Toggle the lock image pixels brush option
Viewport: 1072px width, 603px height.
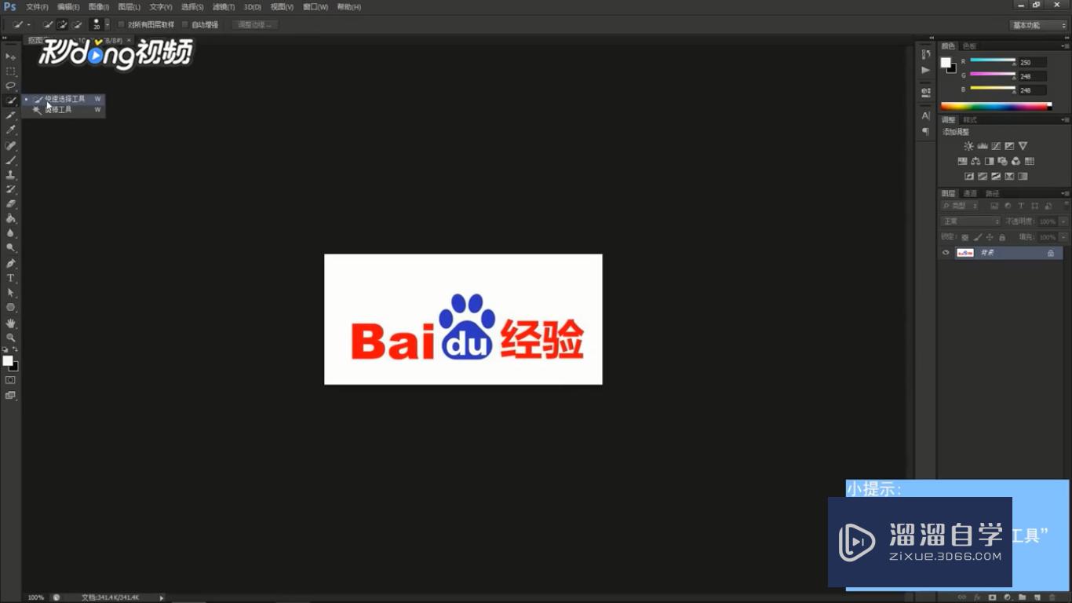[x=978, y=237]
